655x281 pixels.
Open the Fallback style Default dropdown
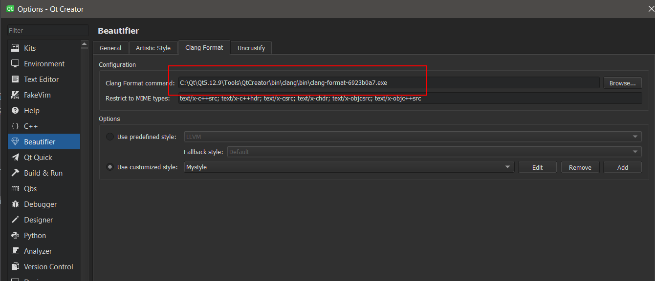click(x=434, y=152)
